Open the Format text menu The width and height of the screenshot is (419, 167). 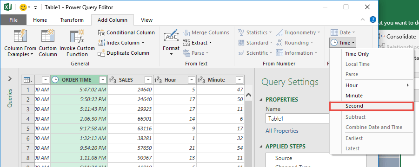[171, 43]
